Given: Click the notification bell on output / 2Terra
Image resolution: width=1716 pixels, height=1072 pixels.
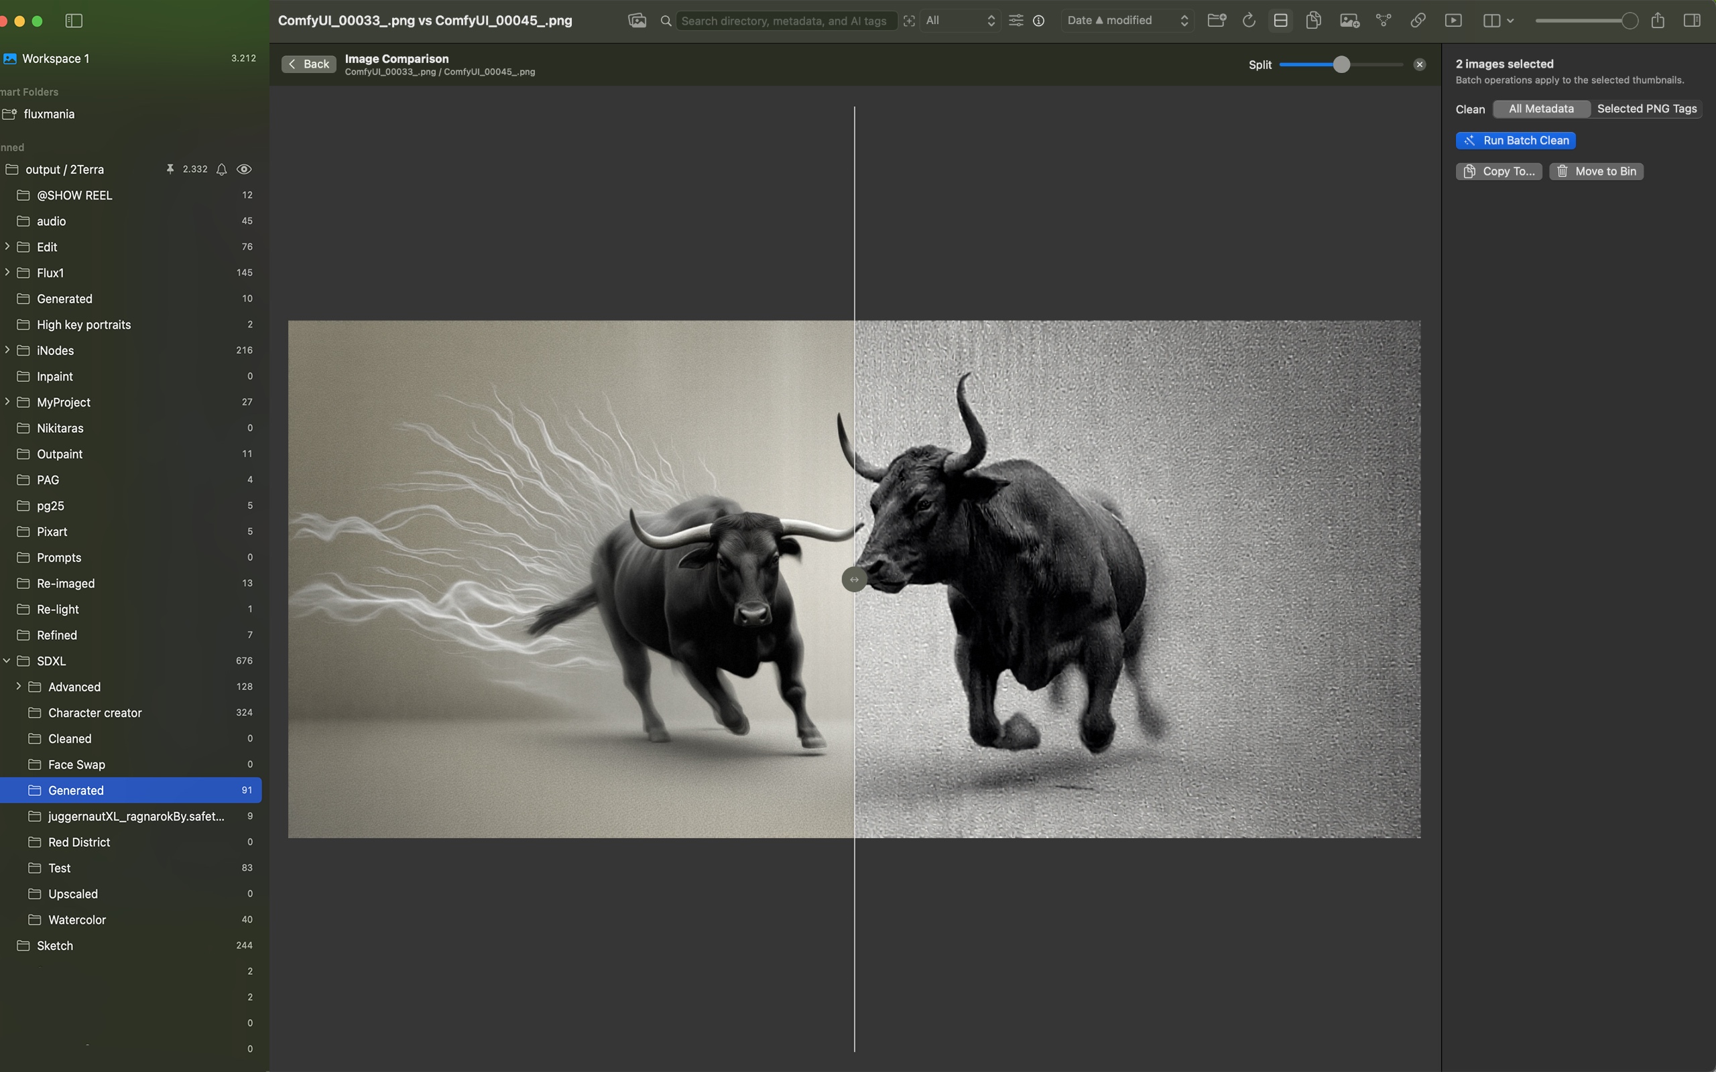Looking at the screenshot, I should tap(221, 170).
